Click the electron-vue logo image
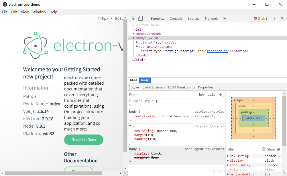Screen dimensions: 287x176 73,45
